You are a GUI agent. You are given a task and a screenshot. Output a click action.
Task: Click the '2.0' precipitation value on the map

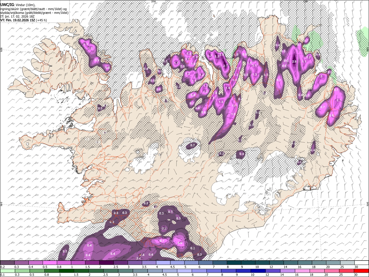[221, 55]
